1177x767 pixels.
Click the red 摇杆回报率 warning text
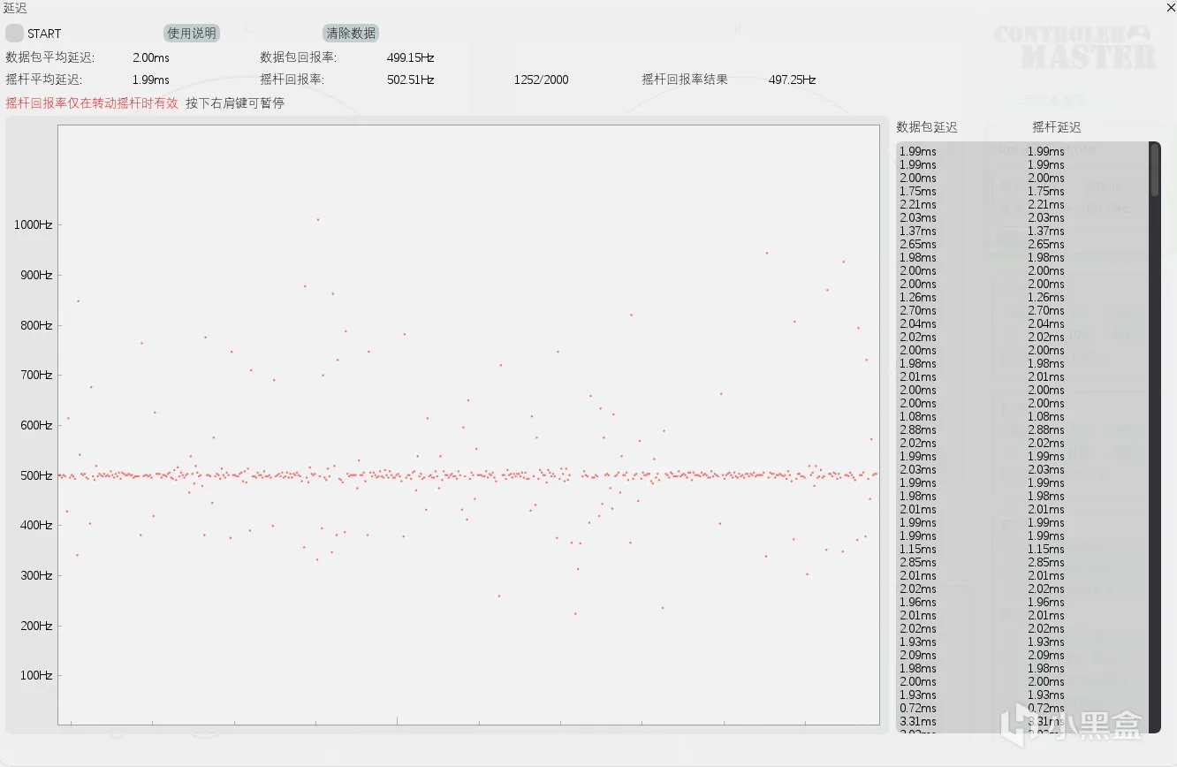(x=92, y=103)
